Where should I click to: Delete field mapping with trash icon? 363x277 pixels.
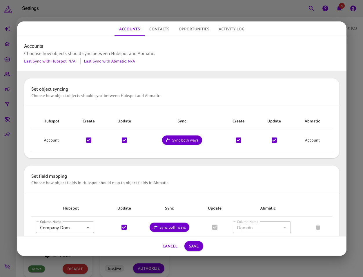click(318, 227)
